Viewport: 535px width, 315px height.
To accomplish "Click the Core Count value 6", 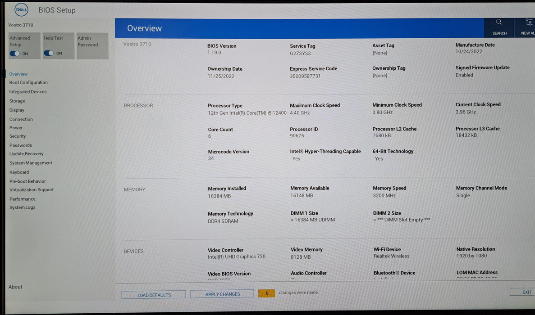I will point(210,136).
